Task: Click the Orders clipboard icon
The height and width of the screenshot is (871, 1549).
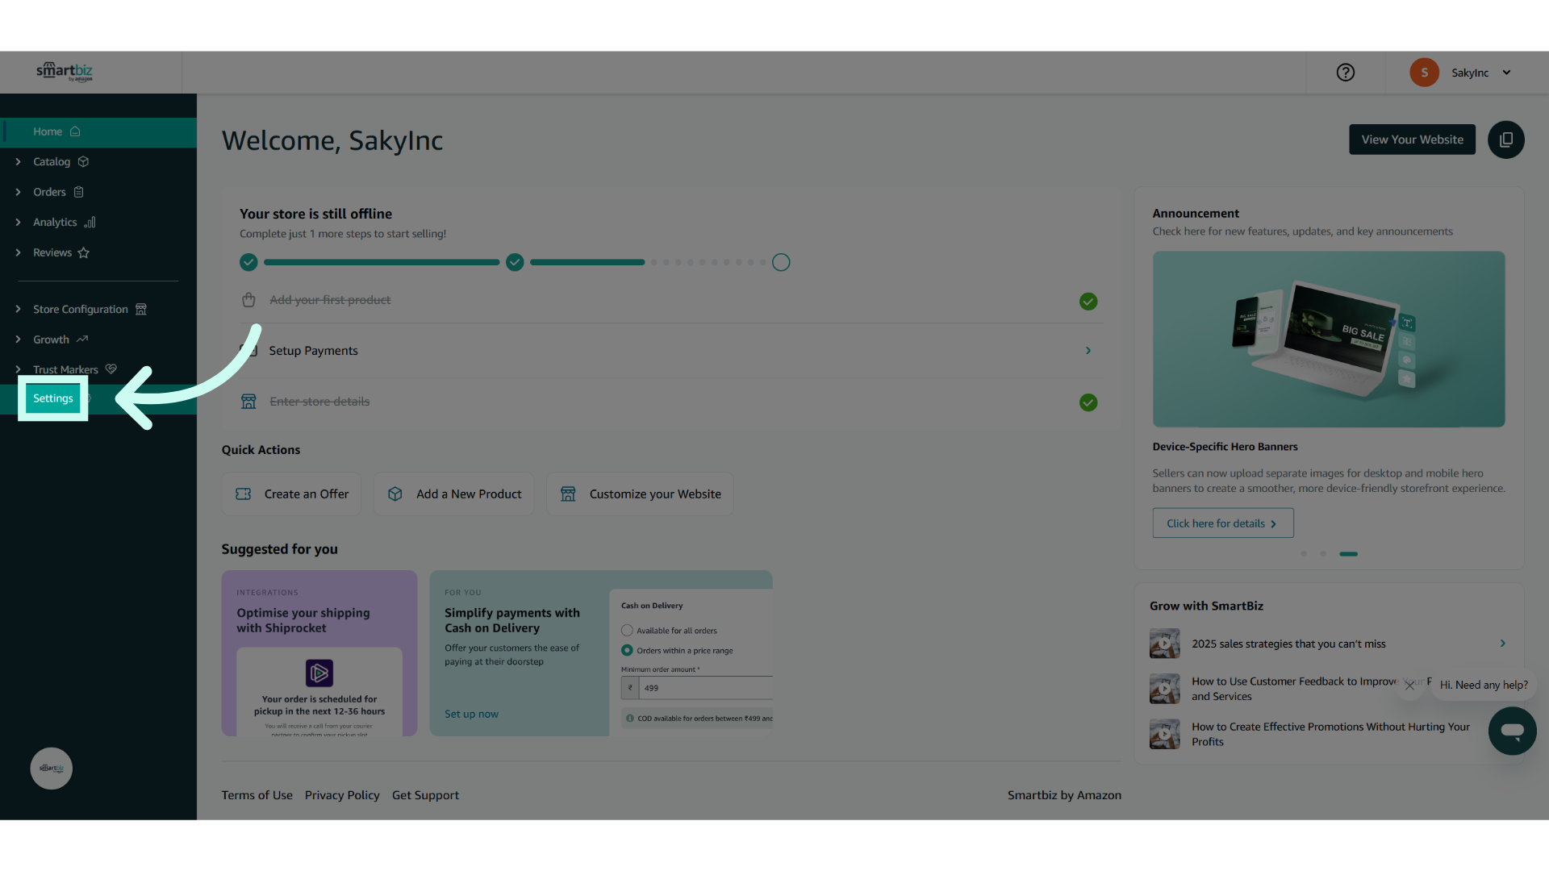Action: 78,192
